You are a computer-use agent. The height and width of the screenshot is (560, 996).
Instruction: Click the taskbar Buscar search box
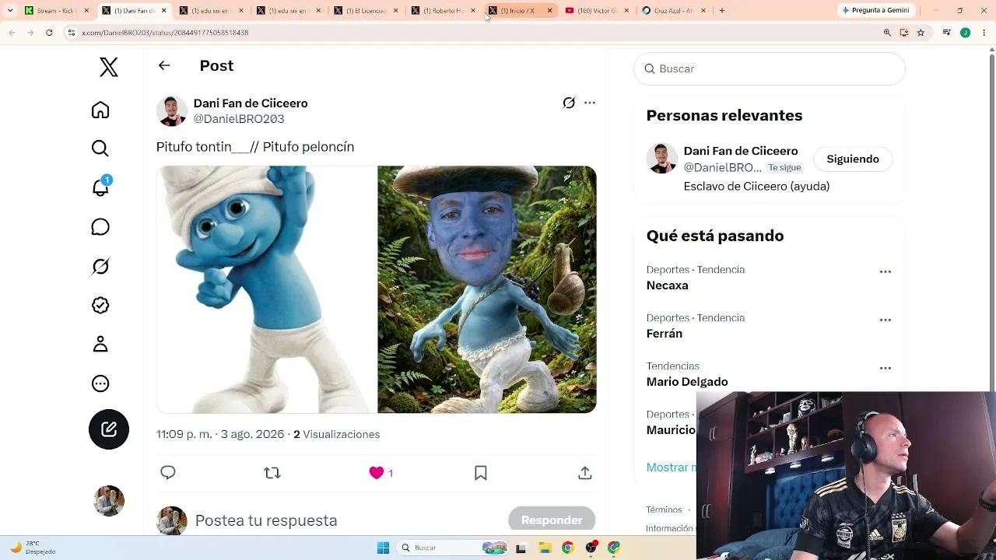click(x=454, y=548)
